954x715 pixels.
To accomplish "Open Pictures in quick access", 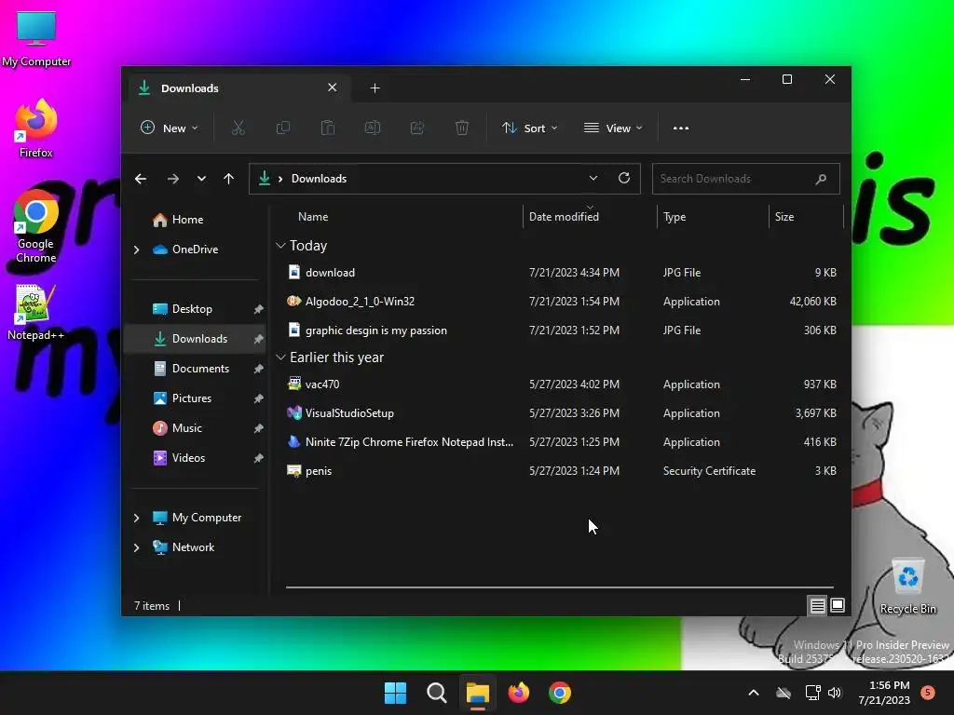I will pos(195,398).
